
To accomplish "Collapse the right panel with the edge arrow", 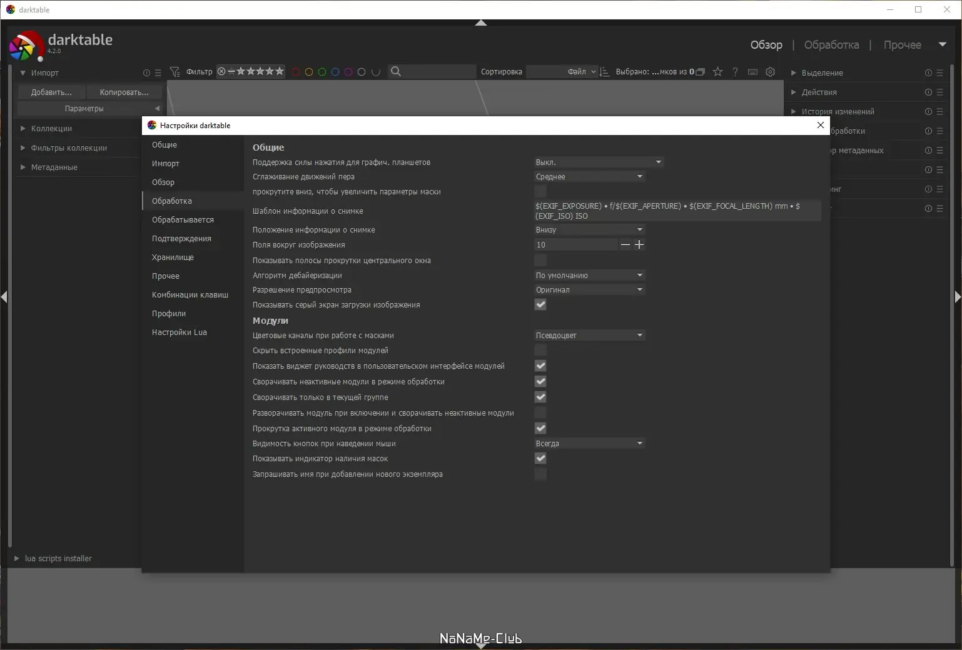I will [x=958, y=297].
